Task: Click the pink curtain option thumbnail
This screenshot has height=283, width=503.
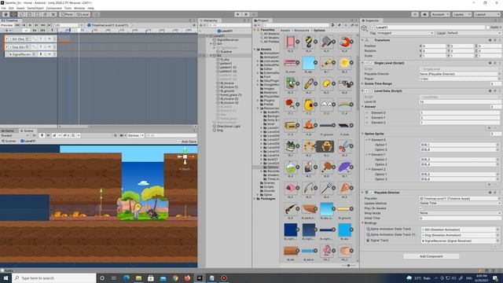Action: click(x=291, y=42)
